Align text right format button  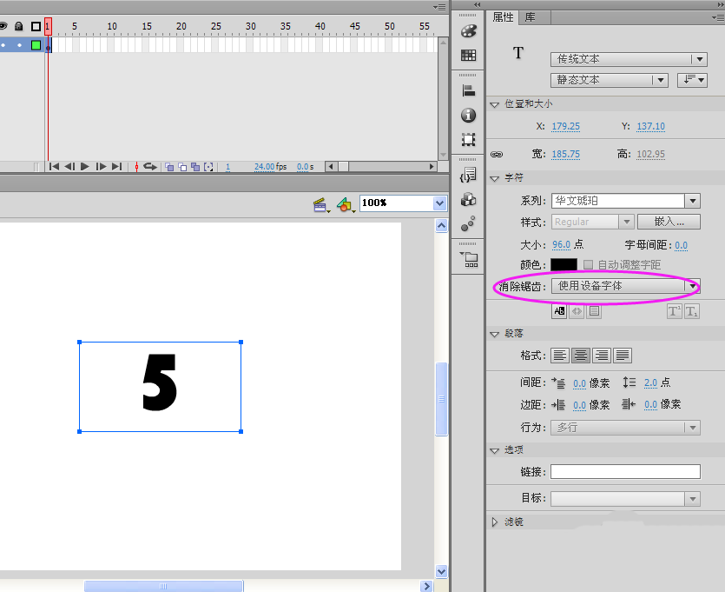coord(602,356)
